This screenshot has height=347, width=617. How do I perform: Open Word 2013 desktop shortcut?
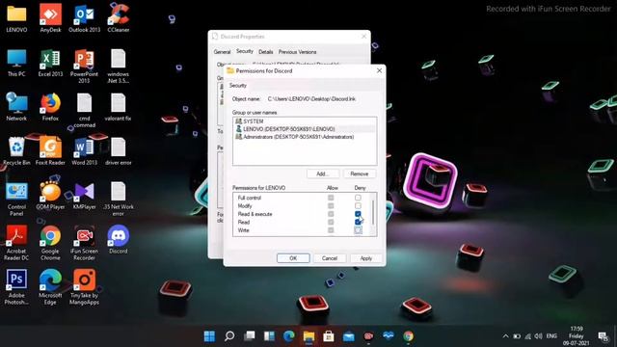[84, 151]
